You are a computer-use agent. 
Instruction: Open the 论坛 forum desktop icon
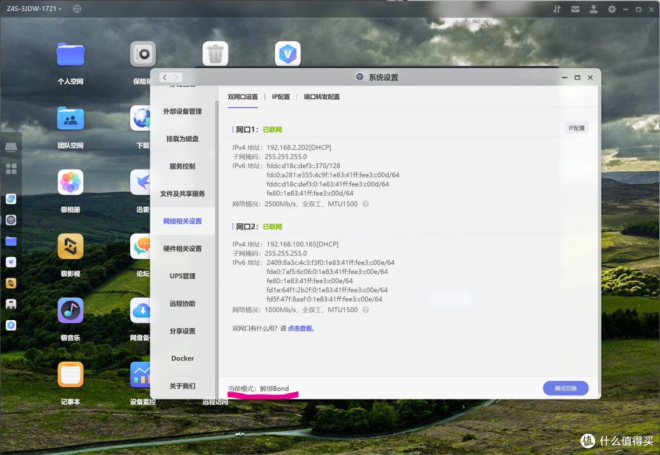click(141, 246)
